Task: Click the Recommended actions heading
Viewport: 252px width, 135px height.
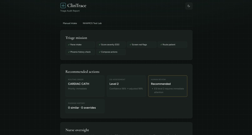Action: click(x=82, y=72)
